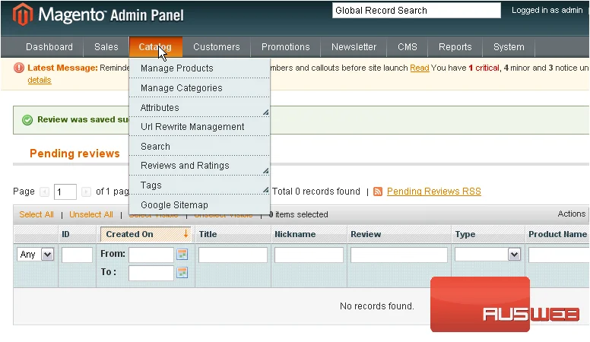Sort by the Product Name column header

click(557, 234)
